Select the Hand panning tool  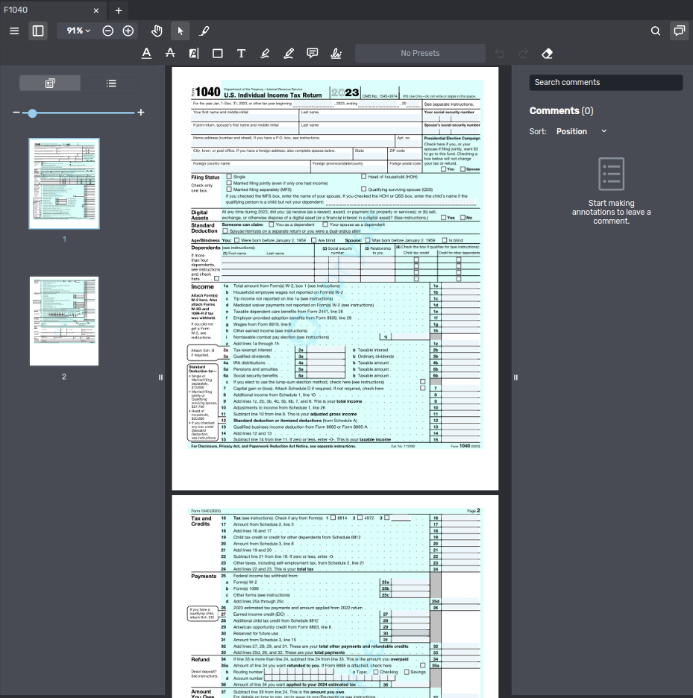pyautogui.click(x=157, y=31)
